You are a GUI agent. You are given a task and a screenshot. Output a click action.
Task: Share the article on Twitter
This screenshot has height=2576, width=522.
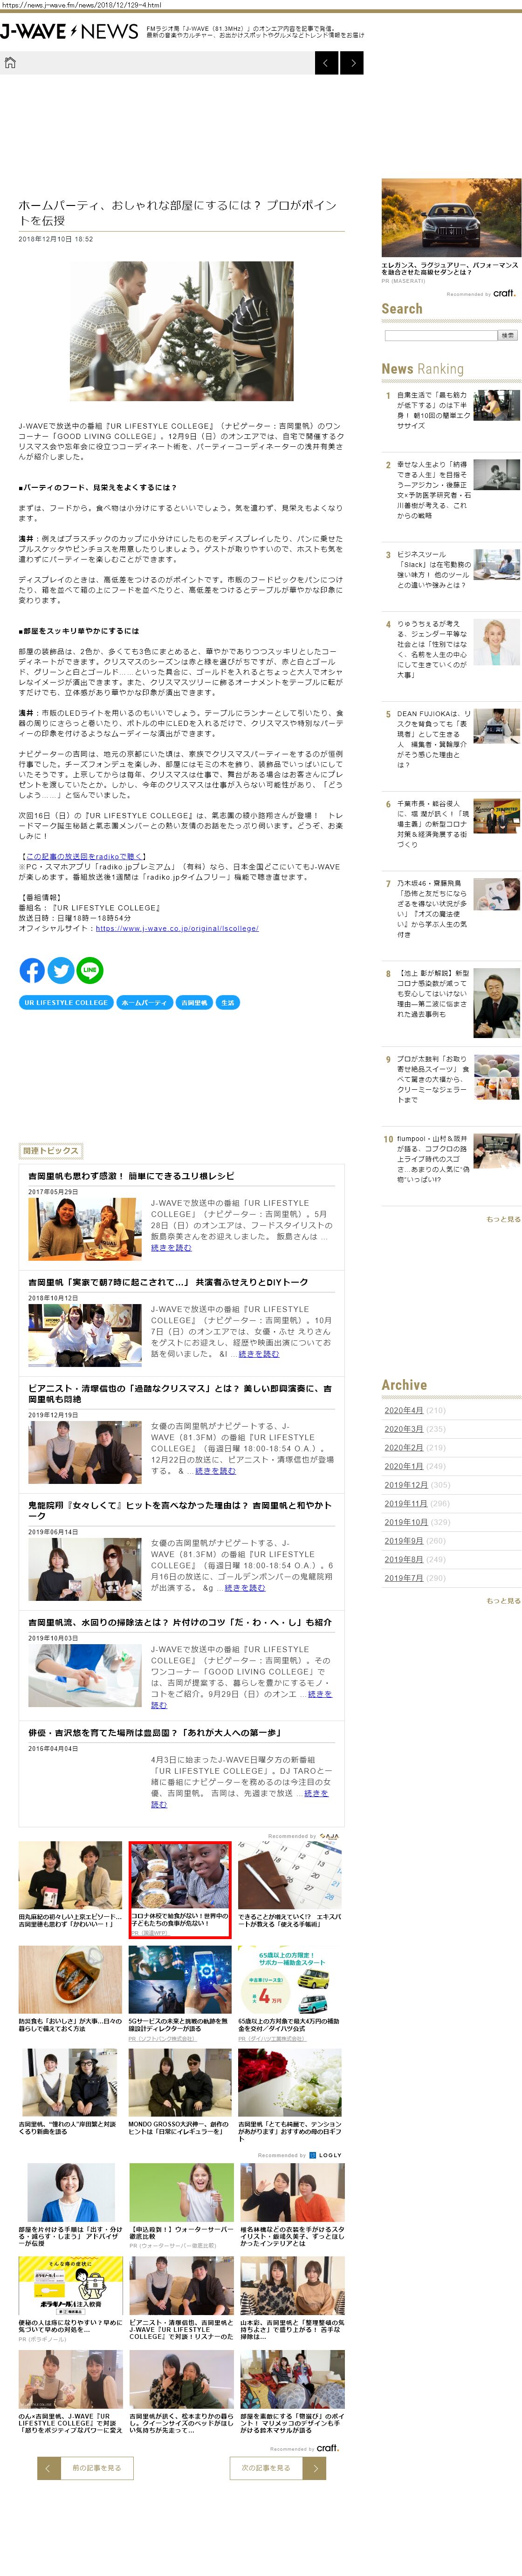(x=61, y=970)
